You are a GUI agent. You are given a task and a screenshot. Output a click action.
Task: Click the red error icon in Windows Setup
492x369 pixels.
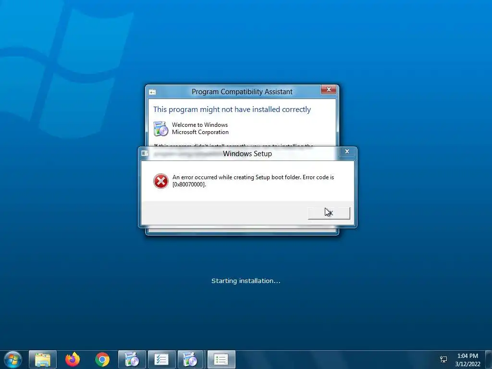(x=160, y=181)
